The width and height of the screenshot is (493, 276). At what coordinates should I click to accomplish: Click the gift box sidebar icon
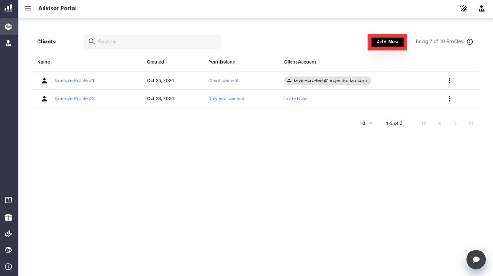8,217
